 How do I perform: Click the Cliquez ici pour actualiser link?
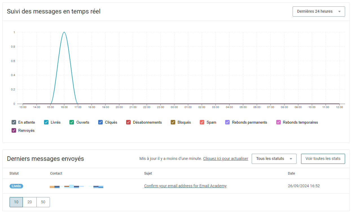[x=226, y=159]
